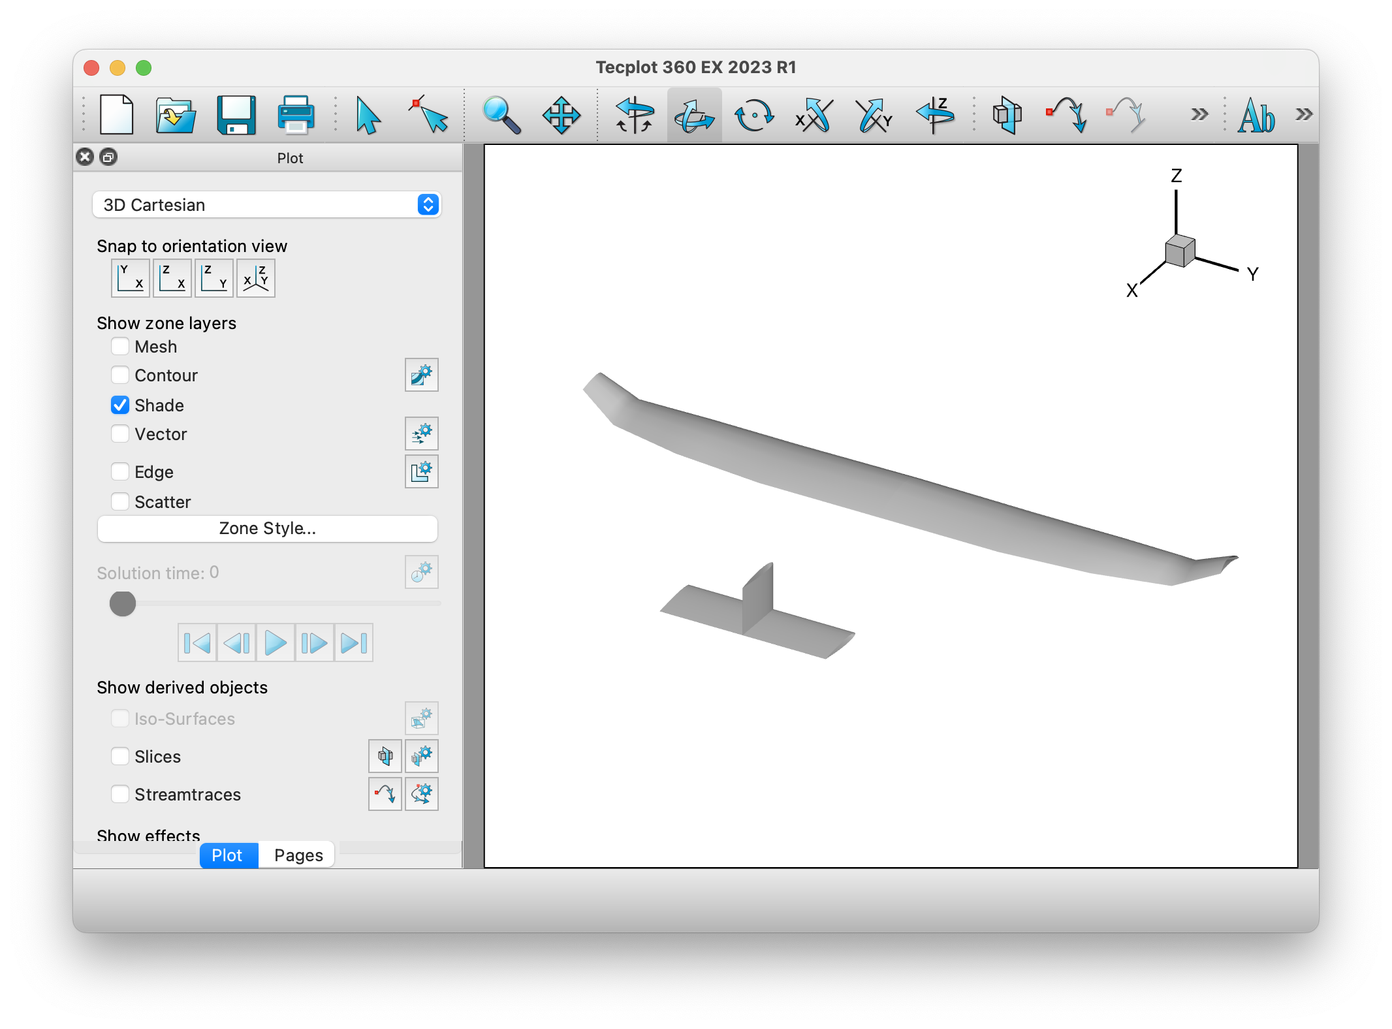Choose the Streamtrace placement tool in toolbar
The height and width of the screenshot is (1029, 1392).
coord(1067,115)
